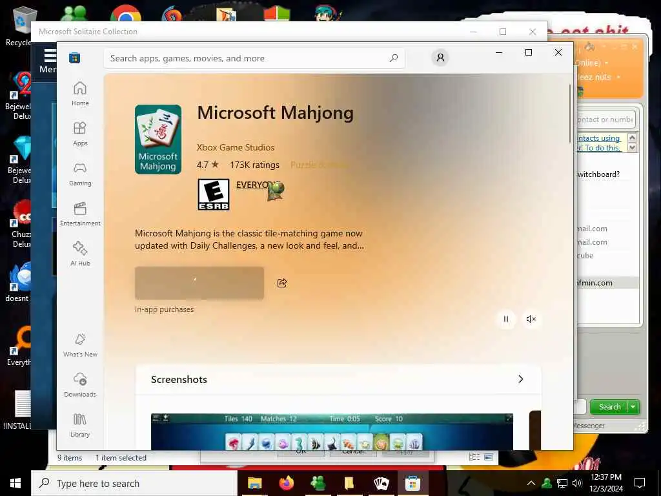
Task: Open What's New in Store sidebar
Action: [80, 345]
